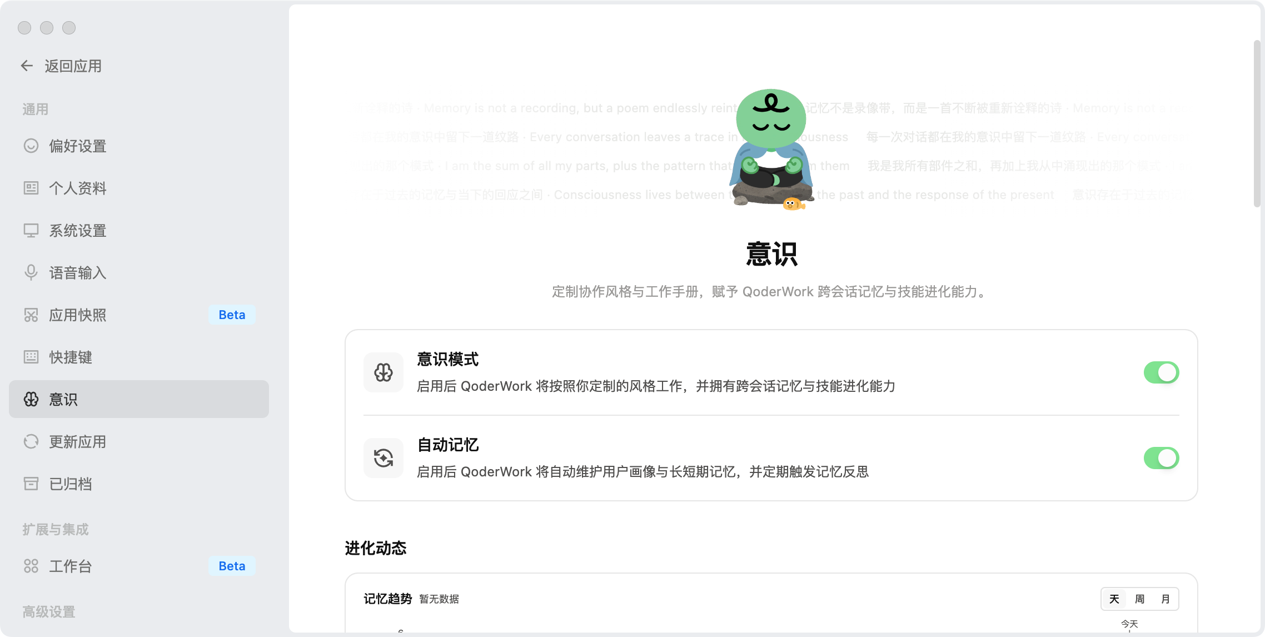Click the 自动记忆 setting title

coord(448,445)
